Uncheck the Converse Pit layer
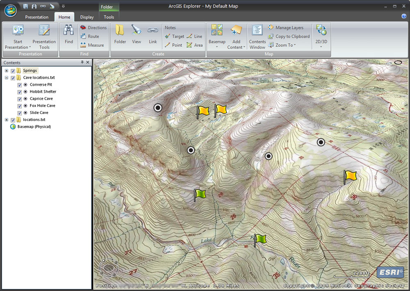 20,85
